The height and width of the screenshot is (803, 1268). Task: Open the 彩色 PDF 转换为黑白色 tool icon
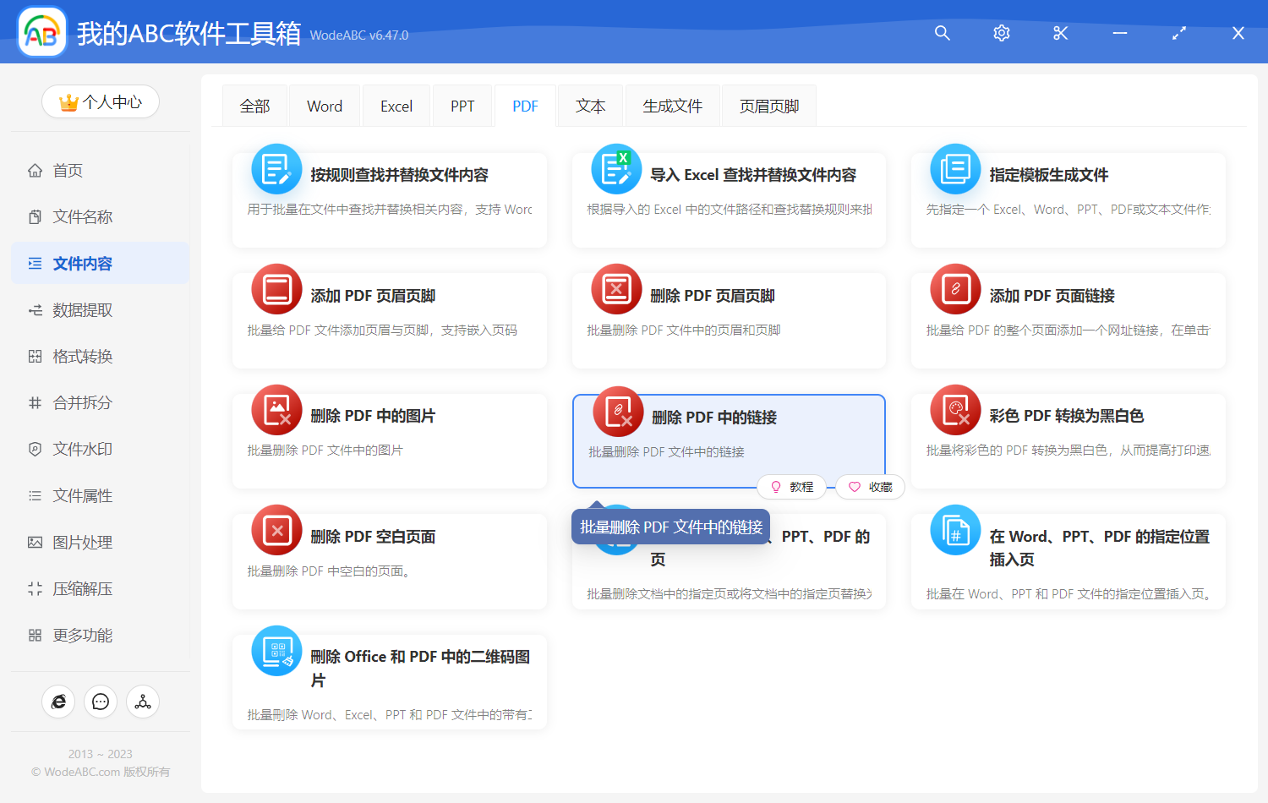954,409
